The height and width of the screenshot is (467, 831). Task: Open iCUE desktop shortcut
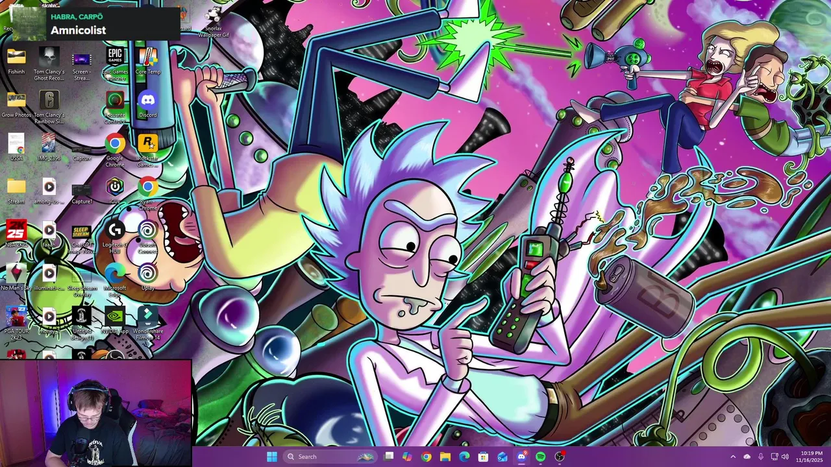(x=115, y=191)
